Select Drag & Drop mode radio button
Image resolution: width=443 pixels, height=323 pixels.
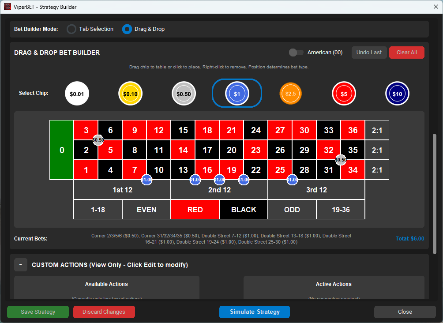point(127,29)
